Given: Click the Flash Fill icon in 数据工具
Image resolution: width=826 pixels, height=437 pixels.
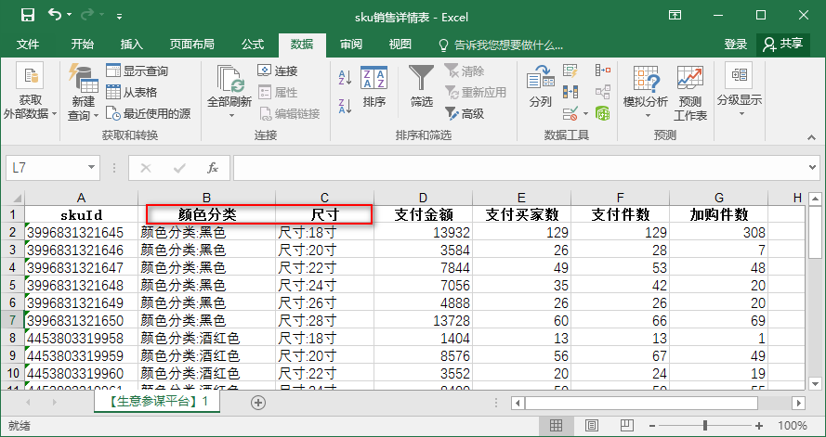Looking at the screenshot, I should pyautogui.click(x=570, y=71).
